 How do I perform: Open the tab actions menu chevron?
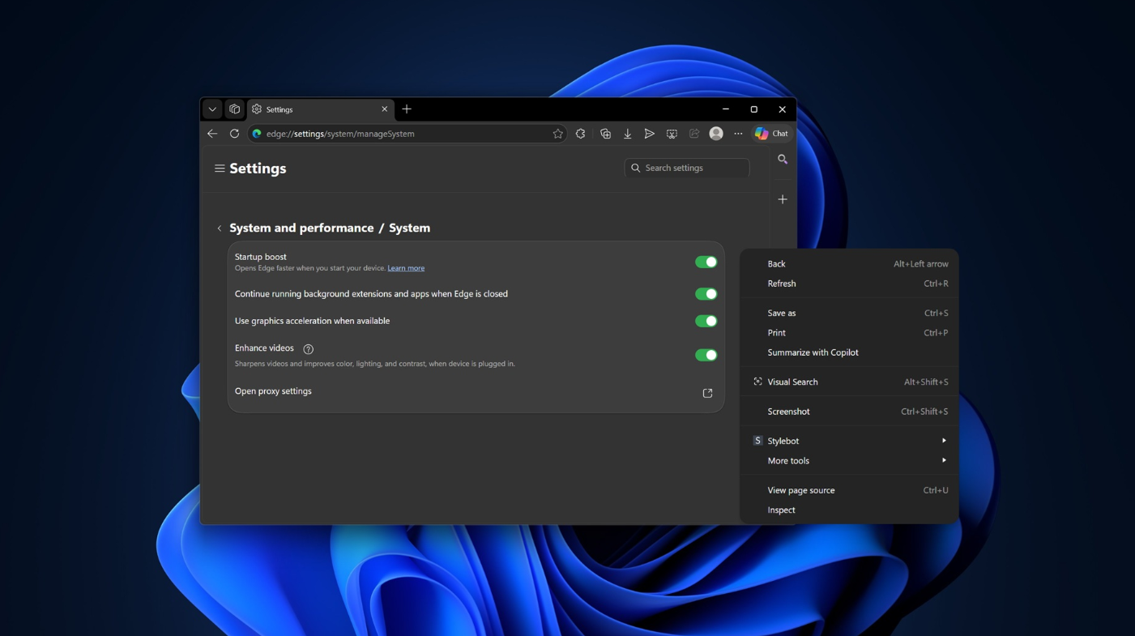pyautogui.click(x=212, y=109)
